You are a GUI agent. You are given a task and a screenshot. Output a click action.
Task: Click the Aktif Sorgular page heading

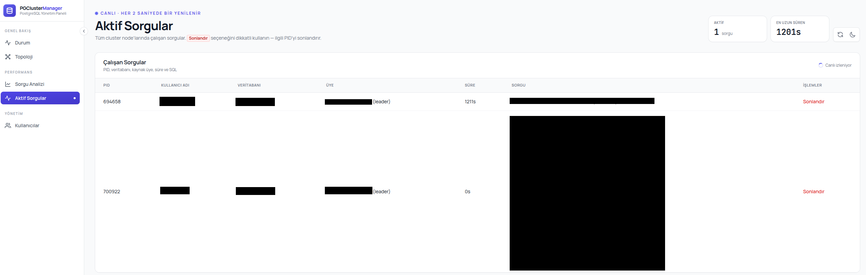134,26
